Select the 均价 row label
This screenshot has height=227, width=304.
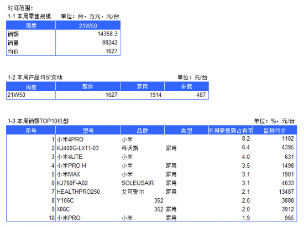point(13,51)
